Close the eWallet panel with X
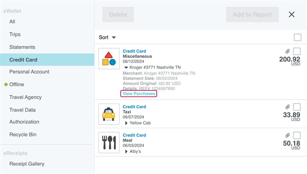This screenshot has height=174, width=307. [291, 14]
